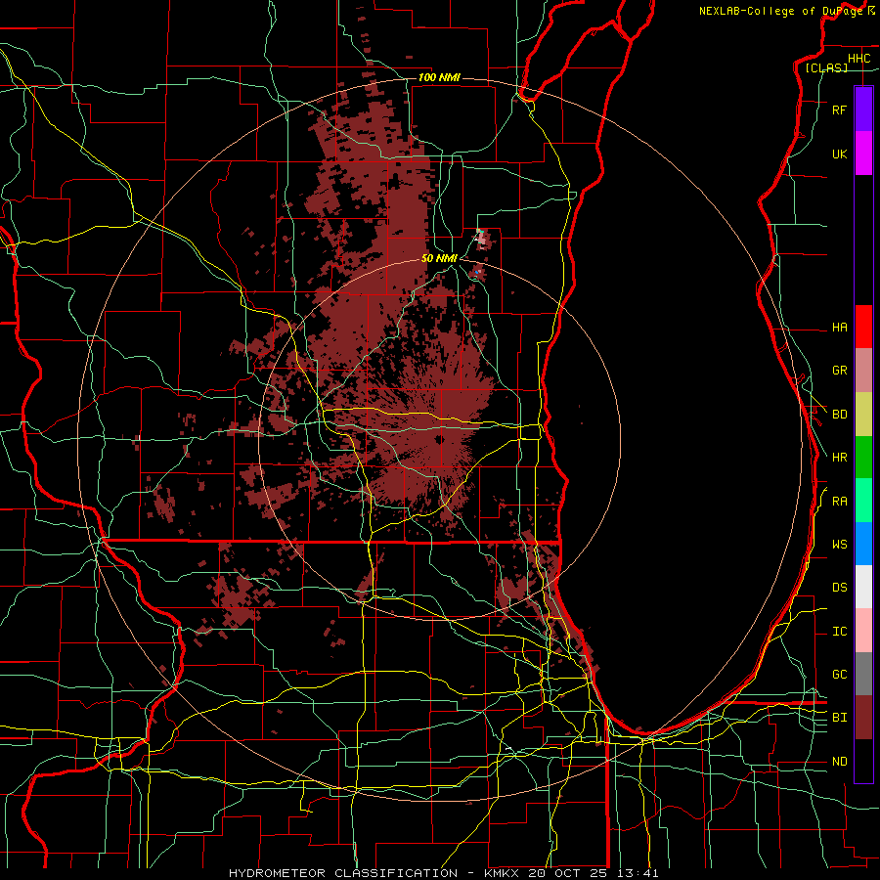Select the HA legend label text
This screenshot has width=880, height=880.
[839, 327]
